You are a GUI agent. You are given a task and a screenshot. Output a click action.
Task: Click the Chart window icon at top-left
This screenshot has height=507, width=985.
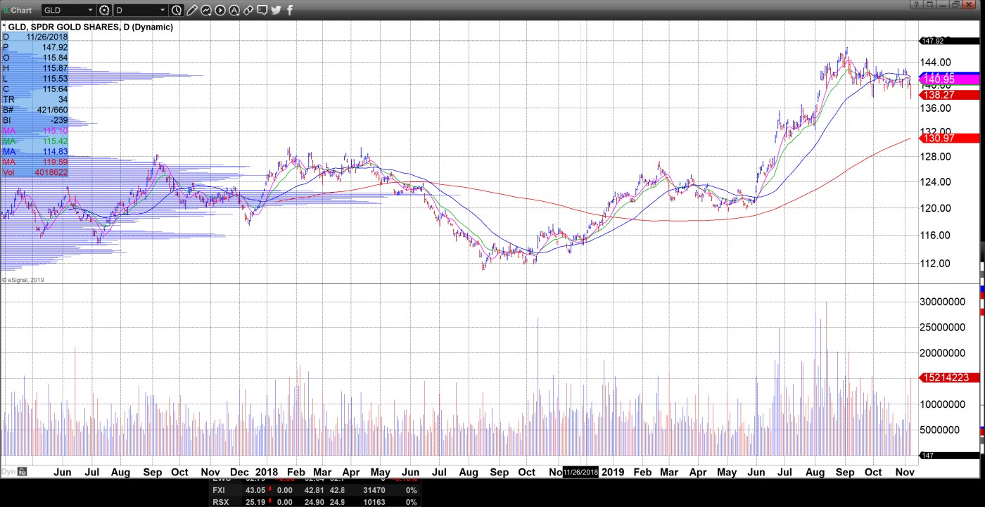click(x=7, y=10)
